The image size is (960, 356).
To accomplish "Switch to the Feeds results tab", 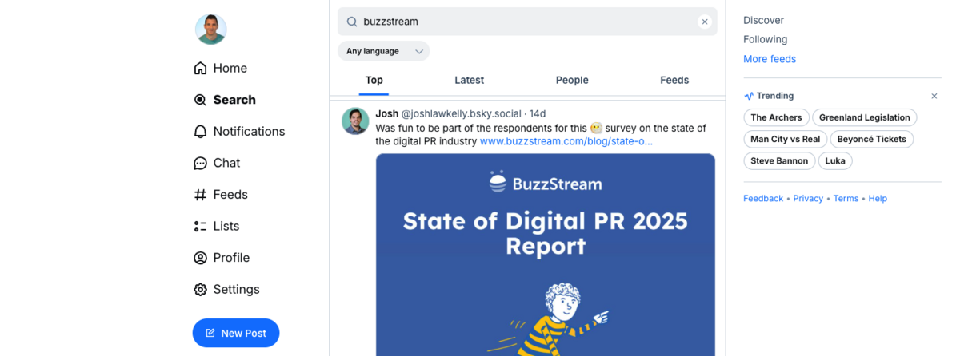I will tap(674, 80).
